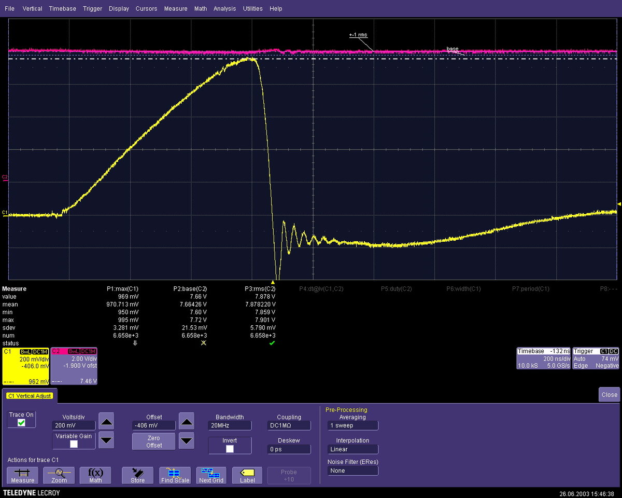Click the Measure table header label
This screenshot has width=622, height=498.
click(14, 289)
